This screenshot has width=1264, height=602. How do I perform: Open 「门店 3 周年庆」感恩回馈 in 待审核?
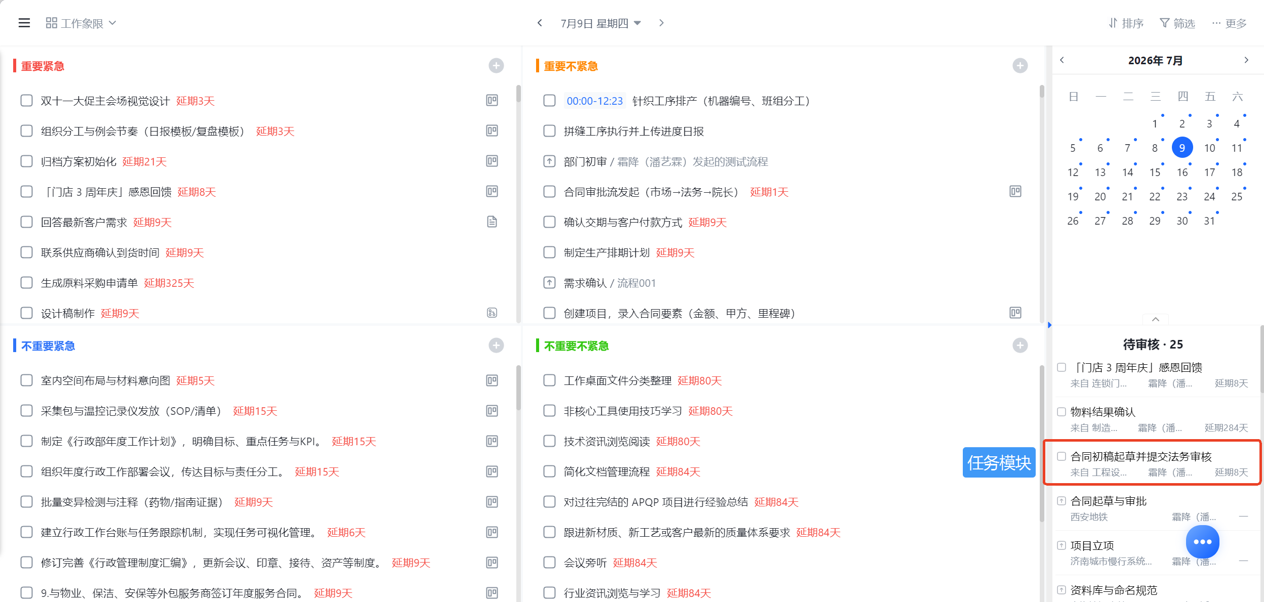tap(1136, 367)
